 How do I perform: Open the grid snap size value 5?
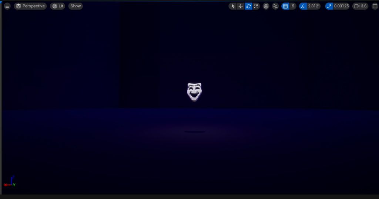tap(293, 6)
